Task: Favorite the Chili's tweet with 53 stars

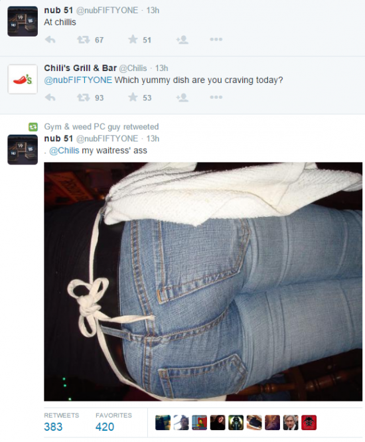Action: point(133,98)
